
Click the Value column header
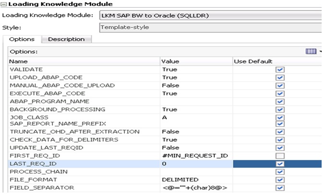click(x=196, y=61)
